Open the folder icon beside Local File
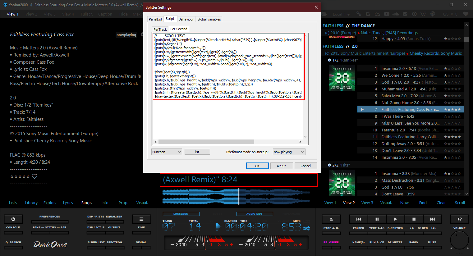 pos(324,14)
